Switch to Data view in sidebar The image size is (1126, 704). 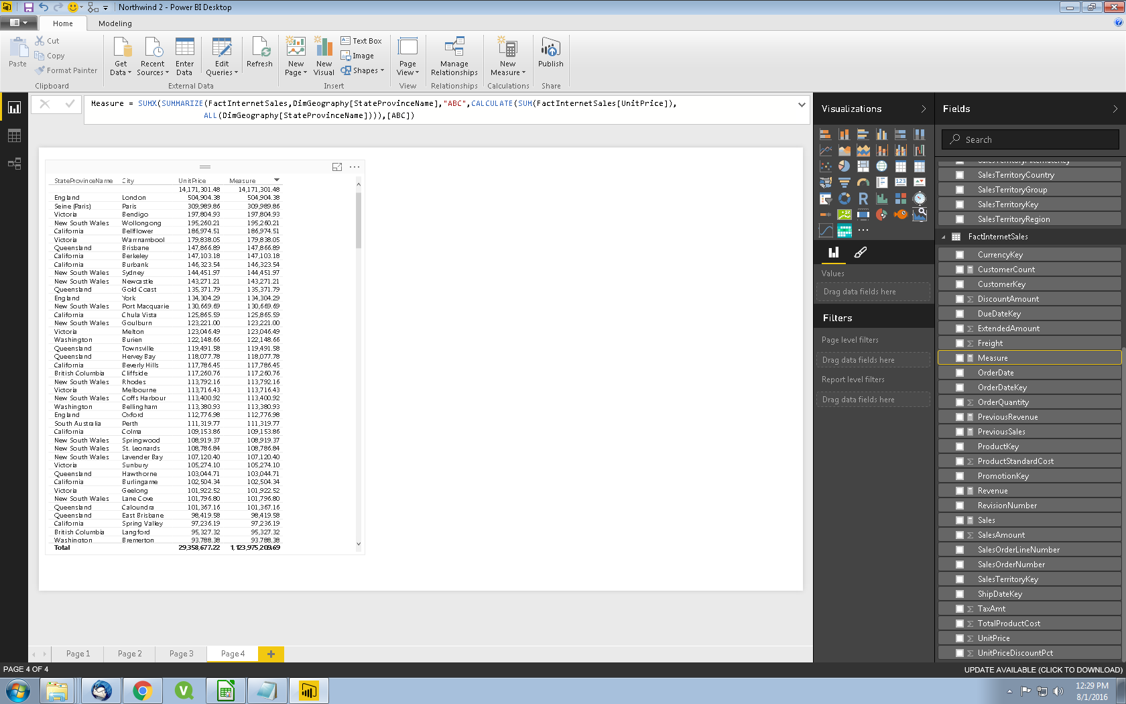[x=14, y=136]
